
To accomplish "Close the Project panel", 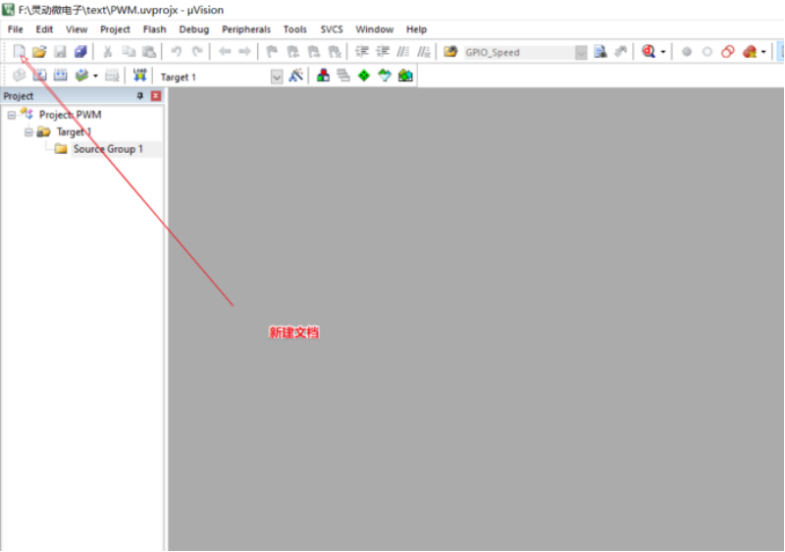I will [x=155, y=96].
